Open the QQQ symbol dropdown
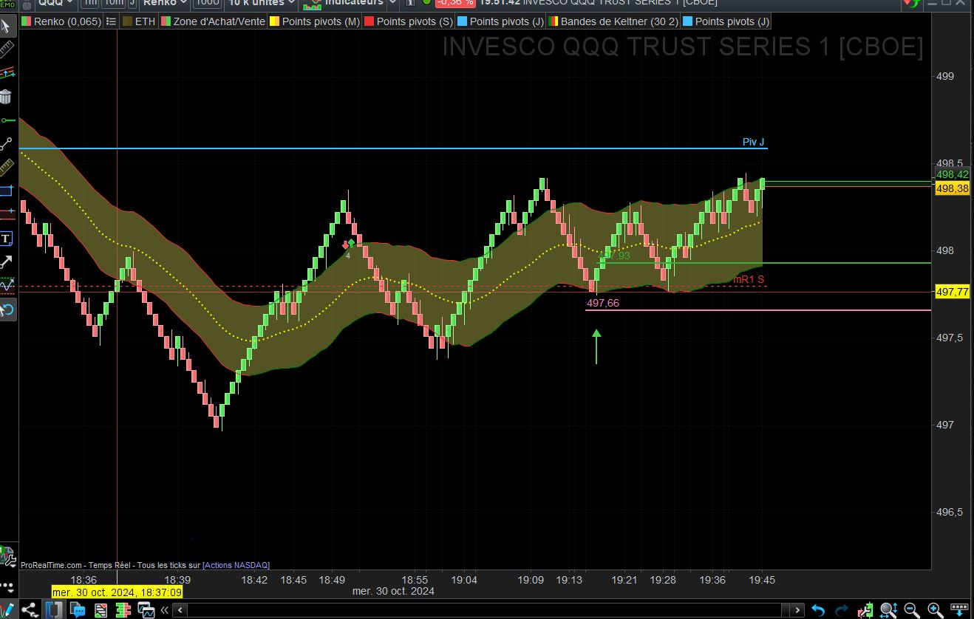The width and height of the screenshot is (974, 619). tap(55, 3)
